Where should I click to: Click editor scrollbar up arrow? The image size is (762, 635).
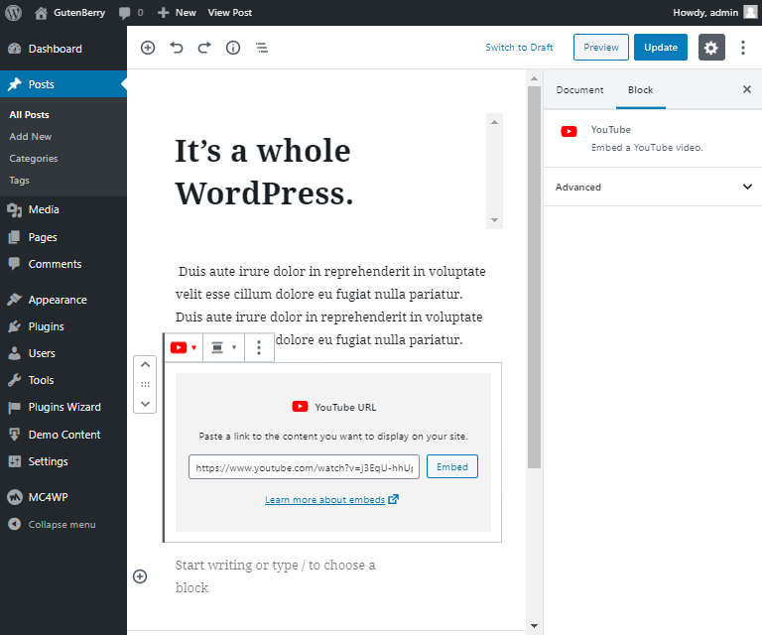pyautogui.click(x=534, y=78)
